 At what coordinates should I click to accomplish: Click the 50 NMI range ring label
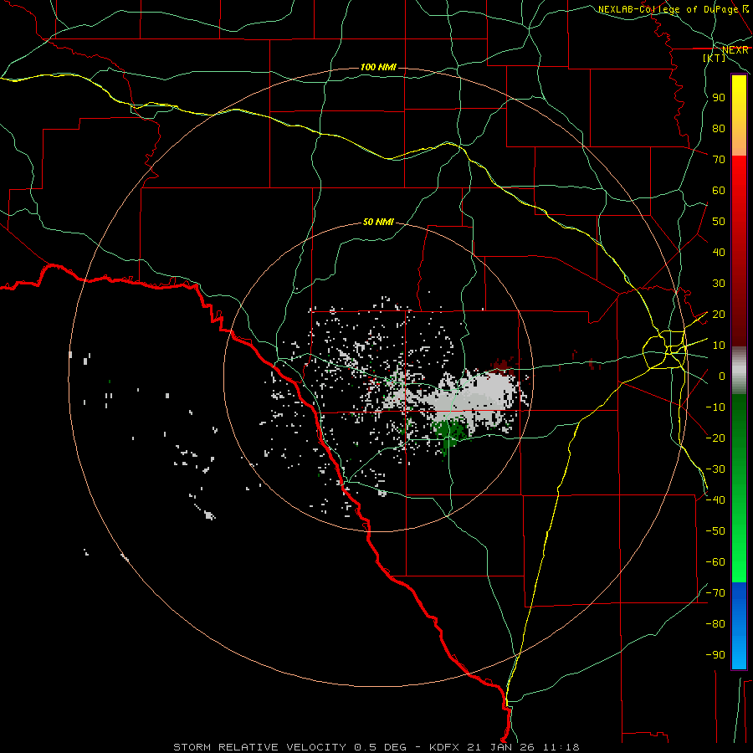coord(378,222)
